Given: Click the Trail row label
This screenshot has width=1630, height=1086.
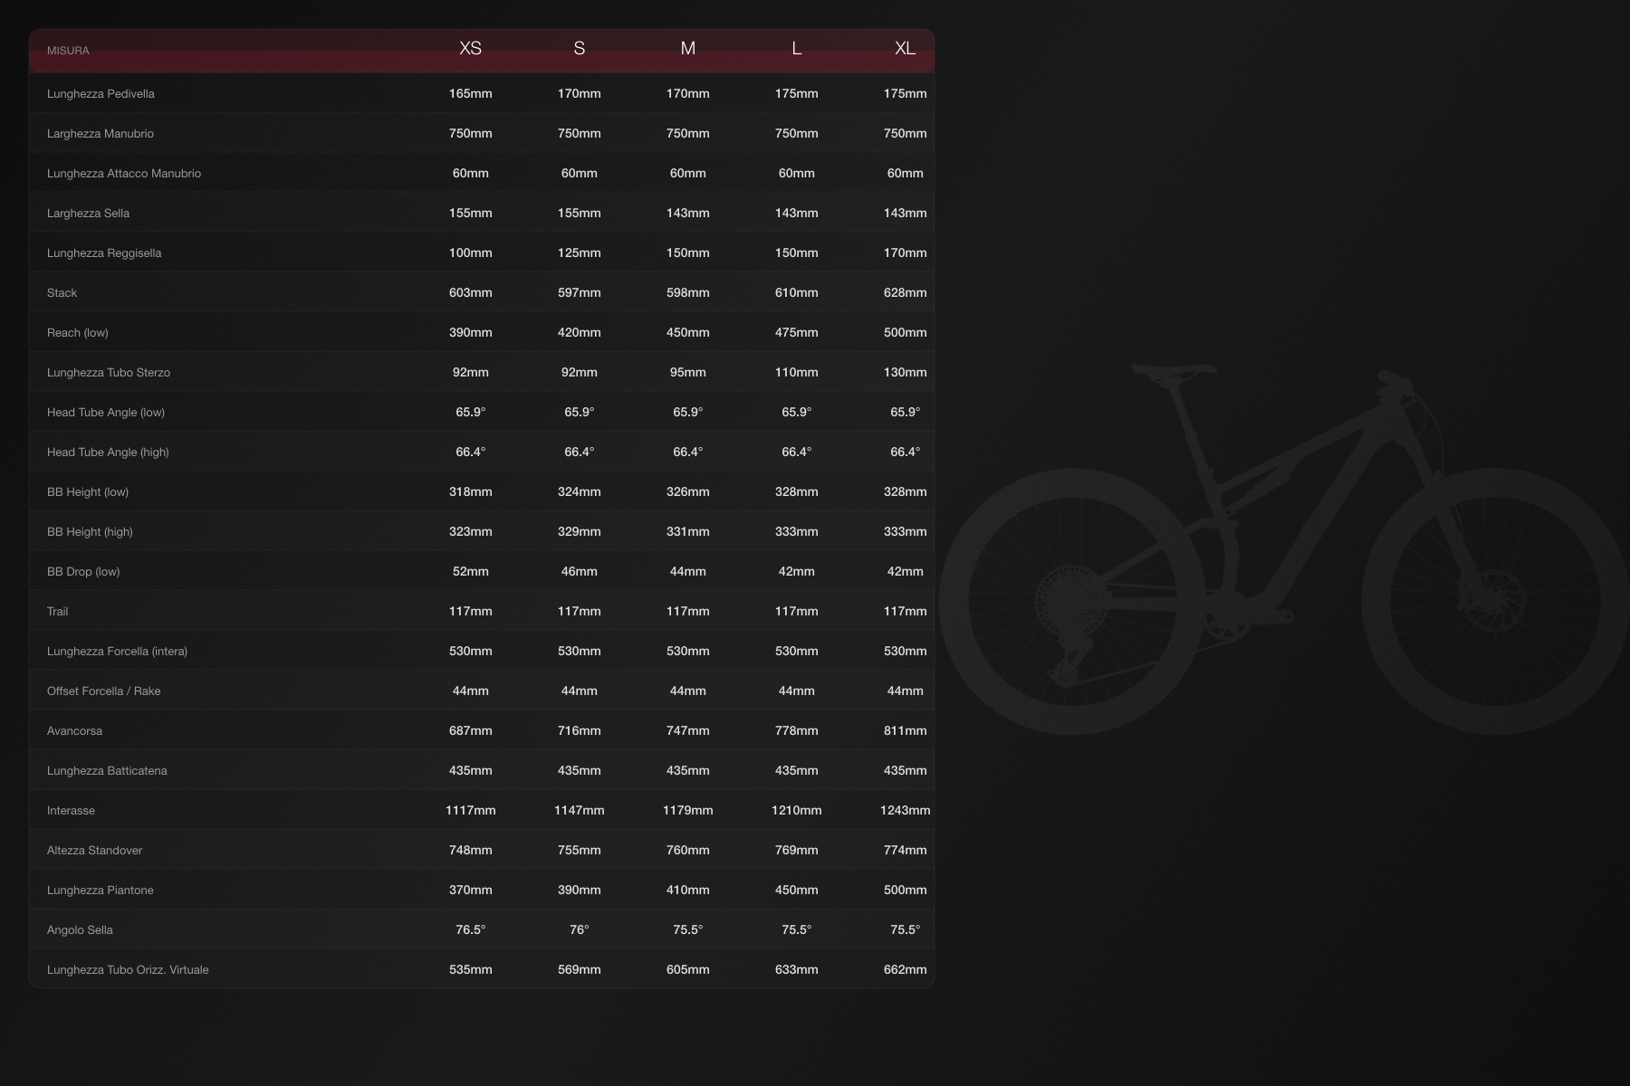Looking at the screenshot, I should [57, 611].
